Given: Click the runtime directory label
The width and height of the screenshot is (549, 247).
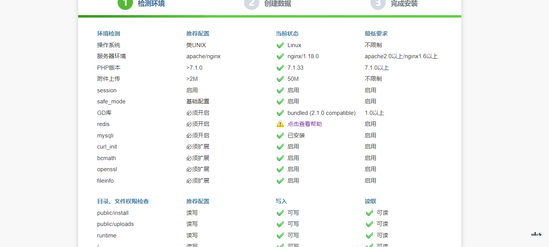Looking at the screenshot, I should point(107,236).
